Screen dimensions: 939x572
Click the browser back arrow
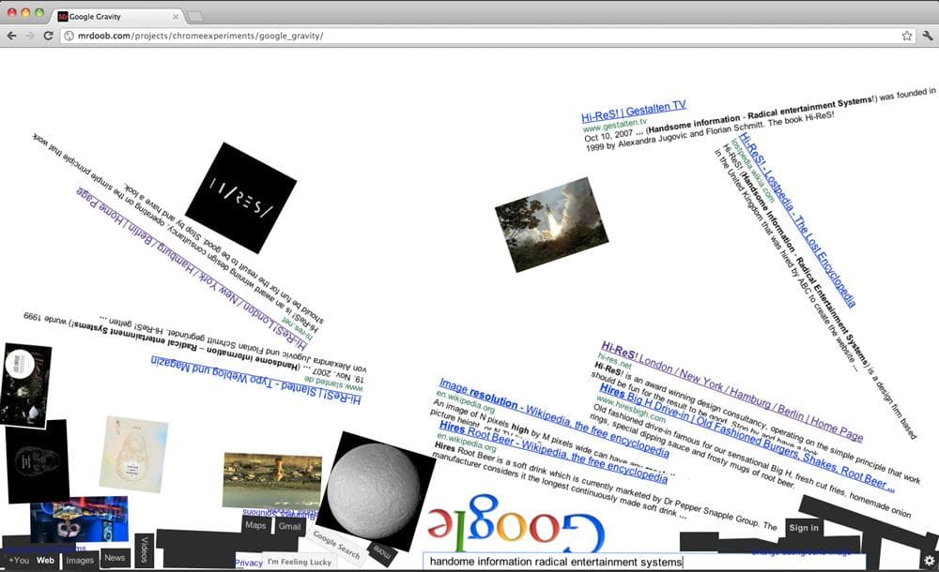coord(11,36)
